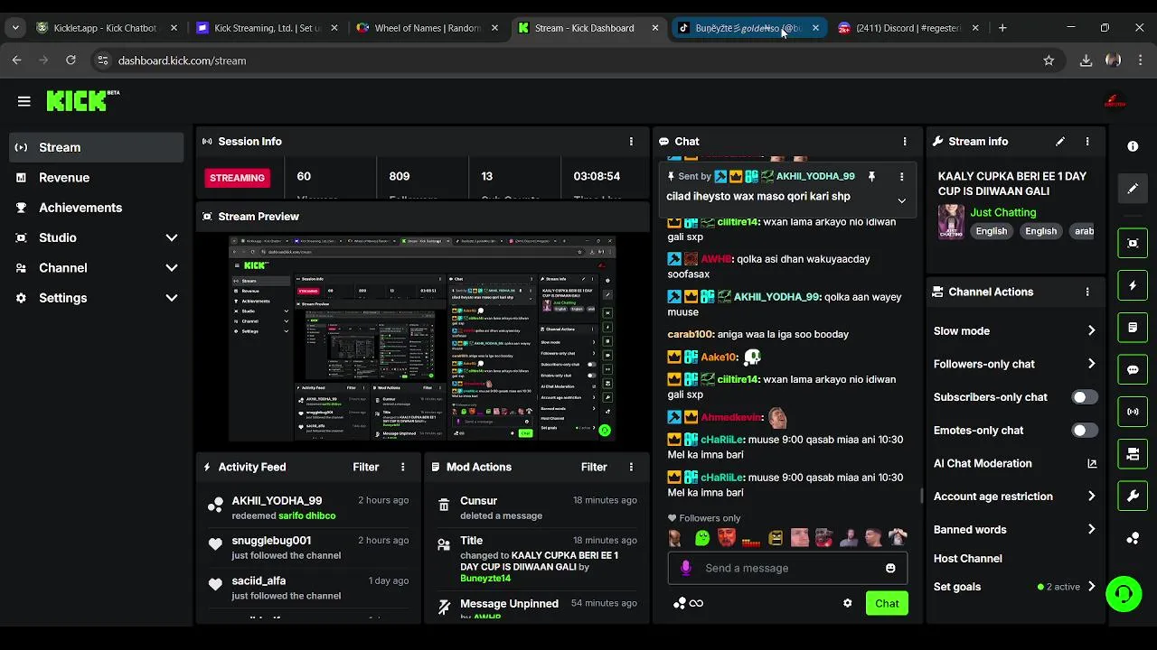The height and width of the screenshot is (650, 1157).
Task: Open the emoji picker in message box
Action: 890,568
